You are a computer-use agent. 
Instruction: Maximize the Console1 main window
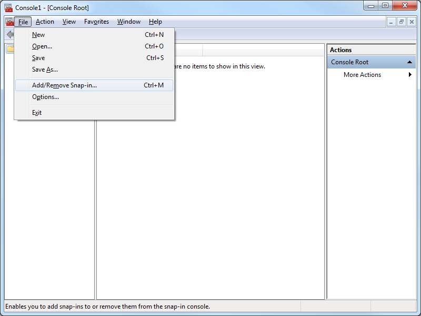click(x=385, y=6)
